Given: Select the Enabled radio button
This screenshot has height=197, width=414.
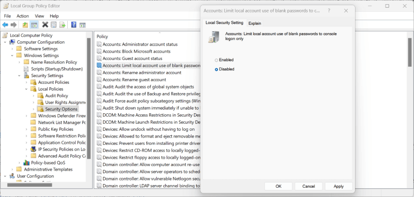Looking at the screenshot, I should pos(216,60).
